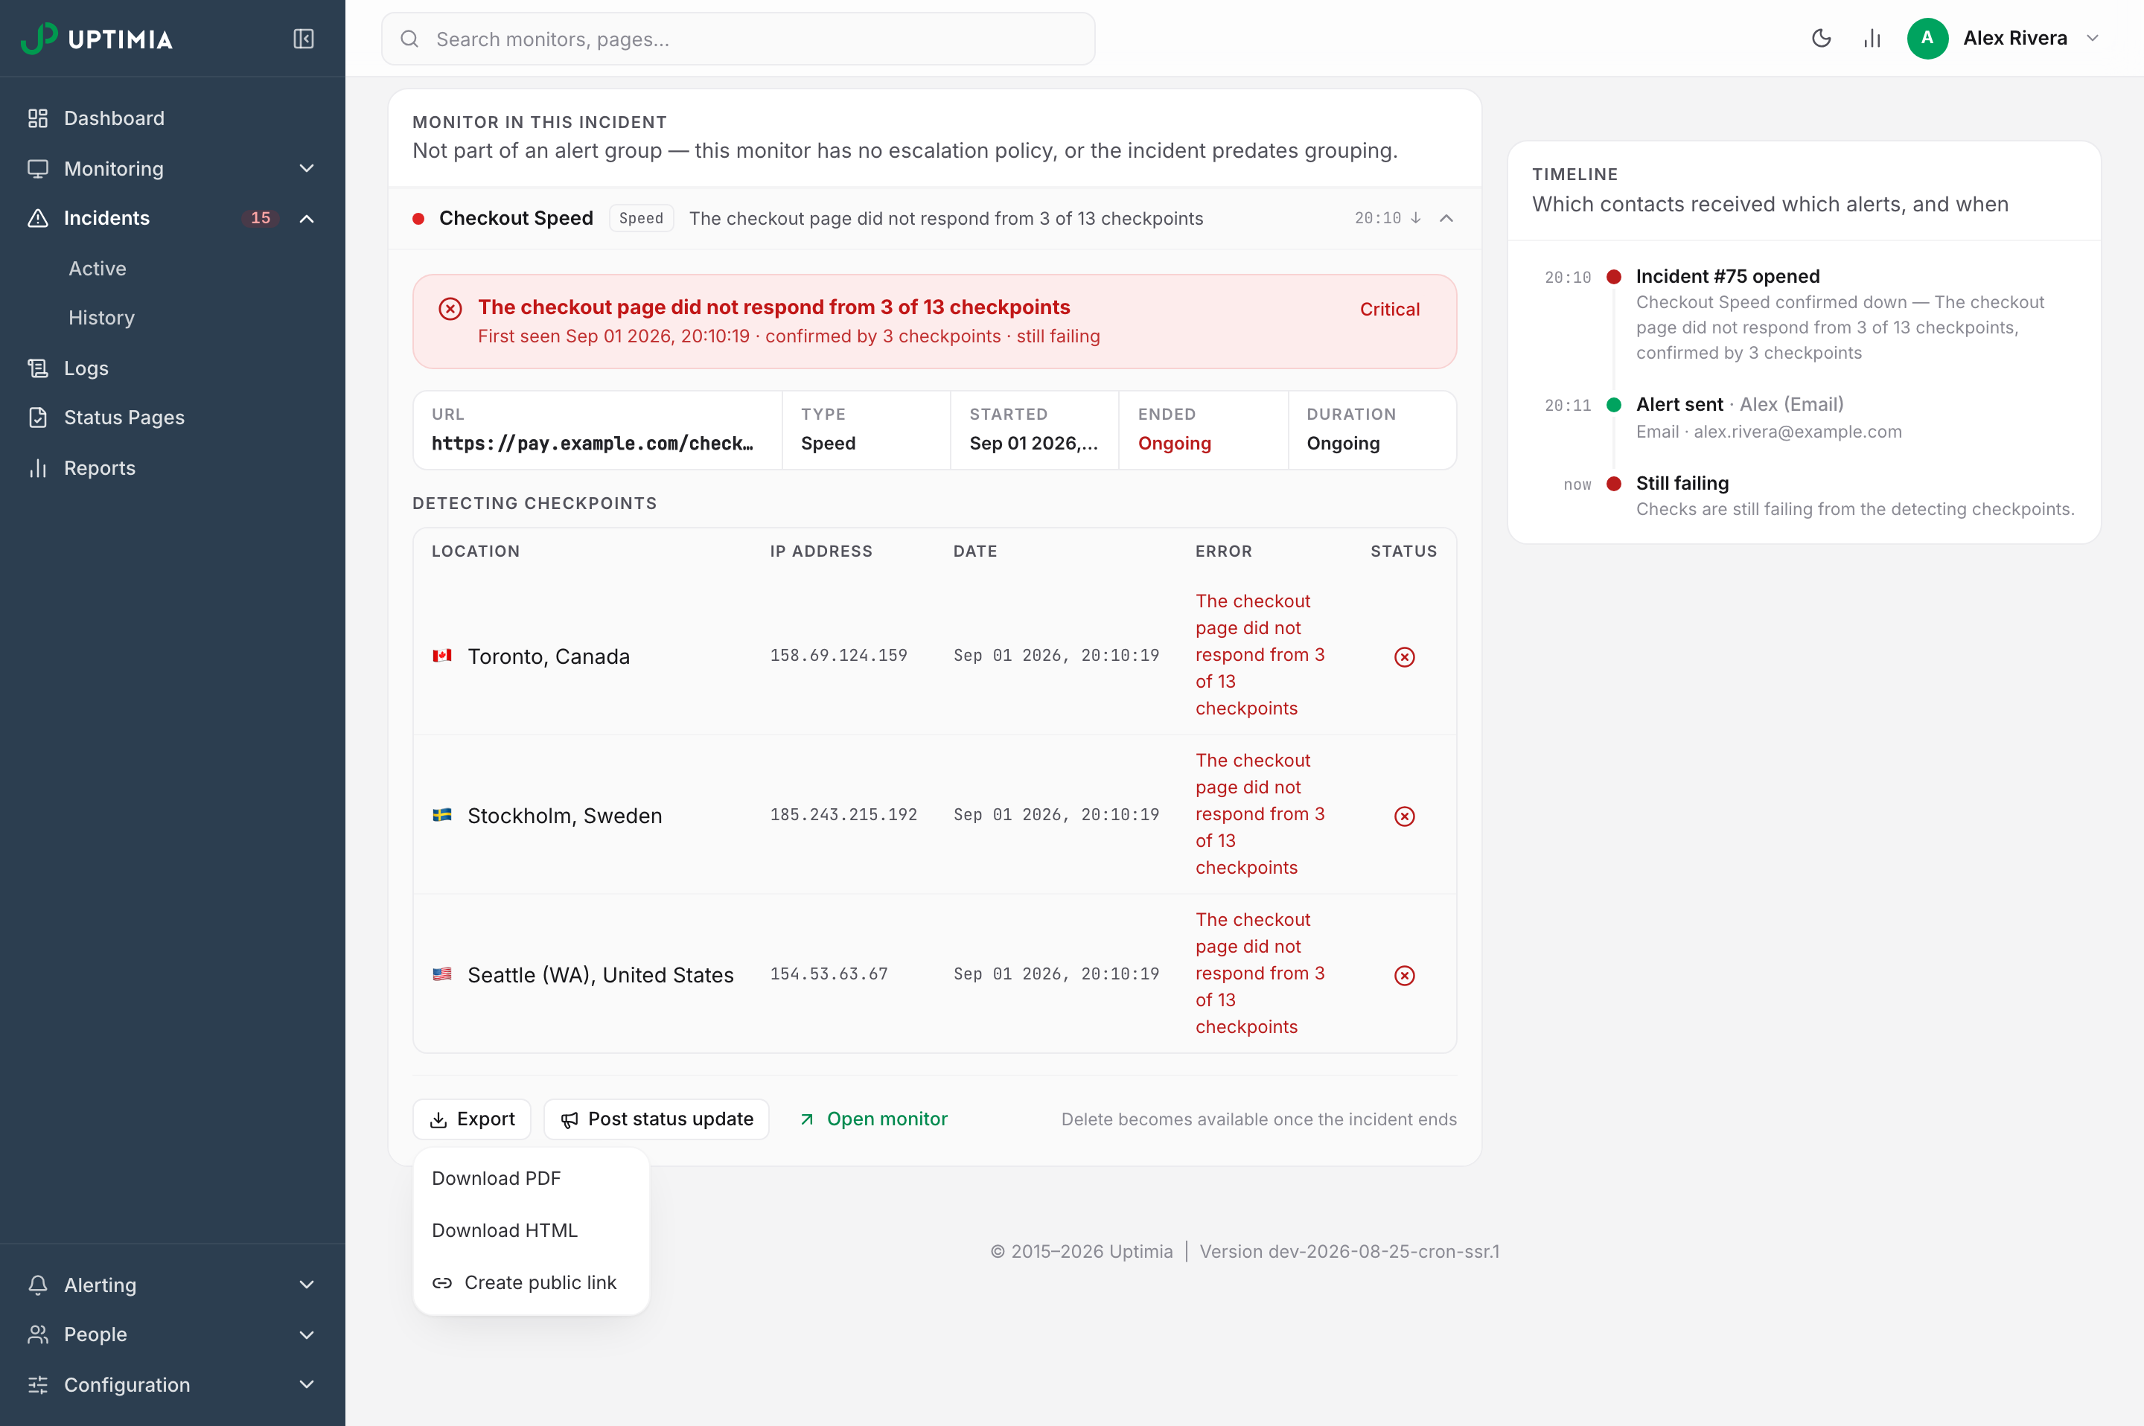Go to incident History

[101, 317]
